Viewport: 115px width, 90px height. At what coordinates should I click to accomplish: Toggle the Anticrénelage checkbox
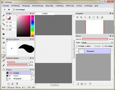(14, 9)
